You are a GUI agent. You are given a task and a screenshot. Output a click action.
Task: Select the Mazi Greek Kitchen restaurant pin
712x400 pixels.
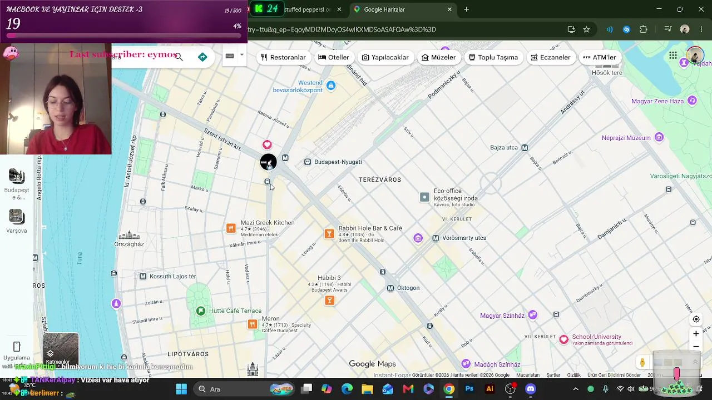click(231, 228)
